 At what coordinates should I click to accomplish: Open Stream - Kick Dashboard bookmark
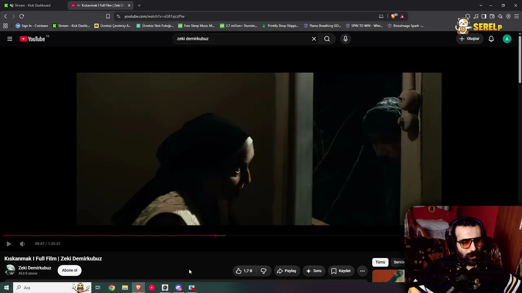pyautogui.click(x=71, y=26)
